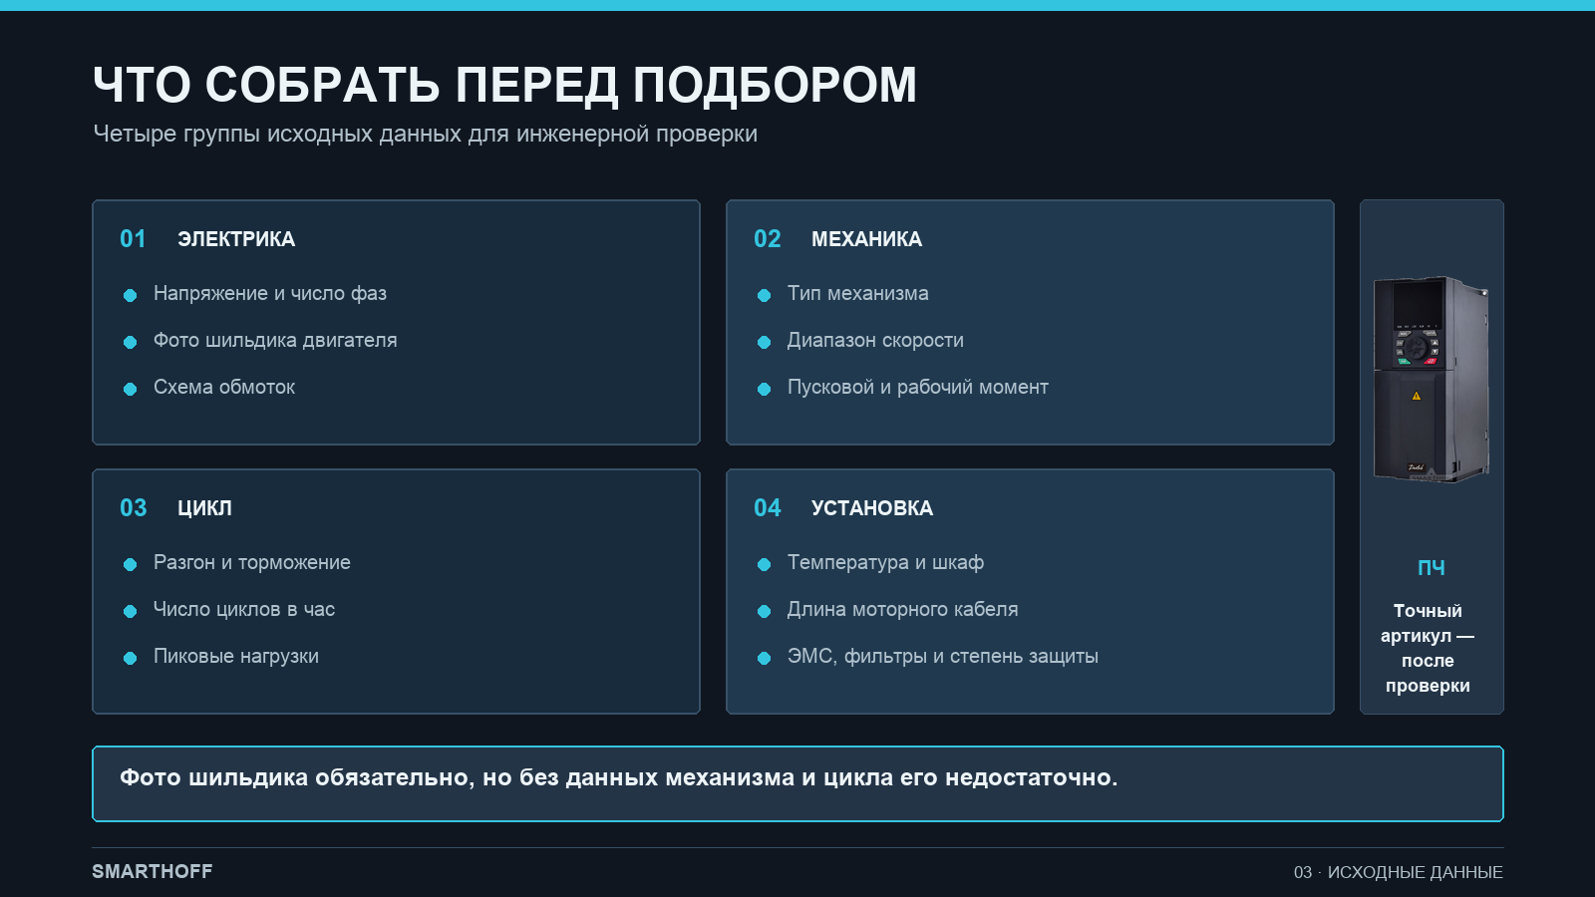This screenshot has height=897, width=1595.
Task: Click the title 'ЧТО СОБРАТЬ ПЕРЕД ПОДБОРОМ'
Action: [x=504, y=85]
